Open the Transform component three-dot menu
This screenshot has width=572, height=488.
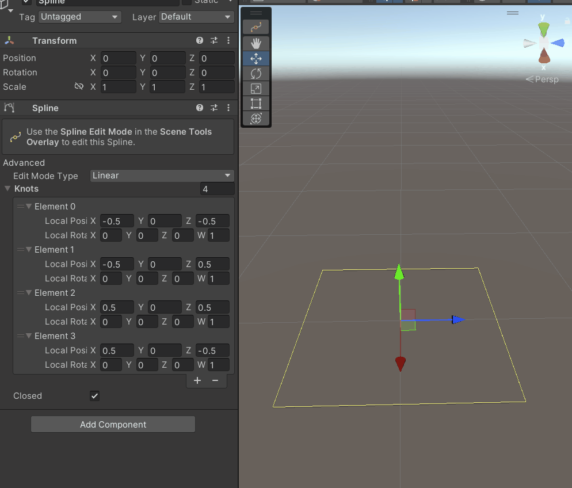click(x=228, y=40)
